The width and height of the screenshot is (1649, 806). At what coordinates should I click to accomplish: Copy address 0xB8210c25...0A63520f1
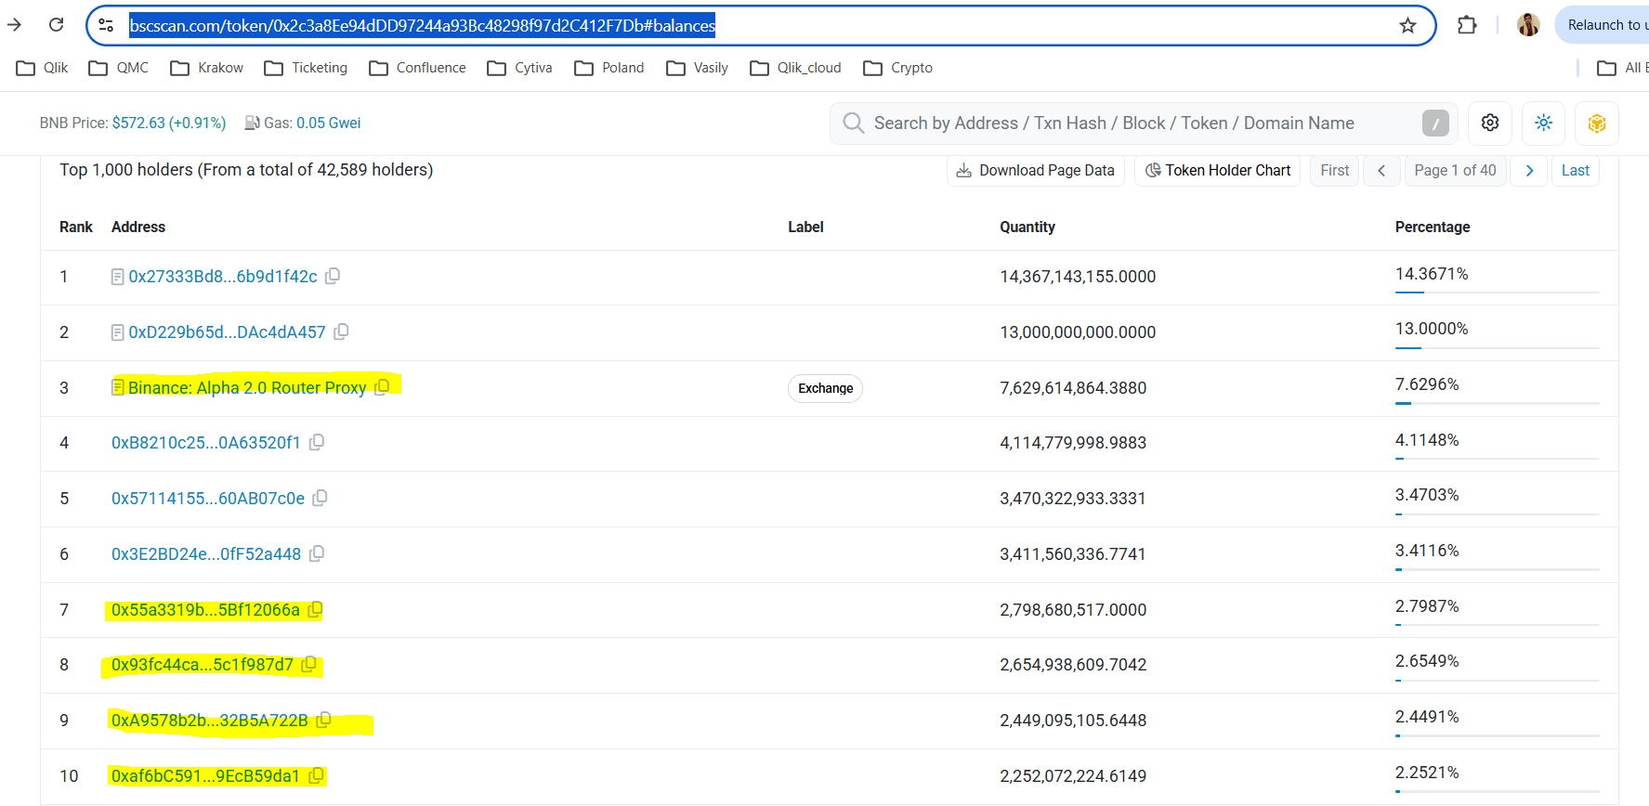(x=316, y=442)
